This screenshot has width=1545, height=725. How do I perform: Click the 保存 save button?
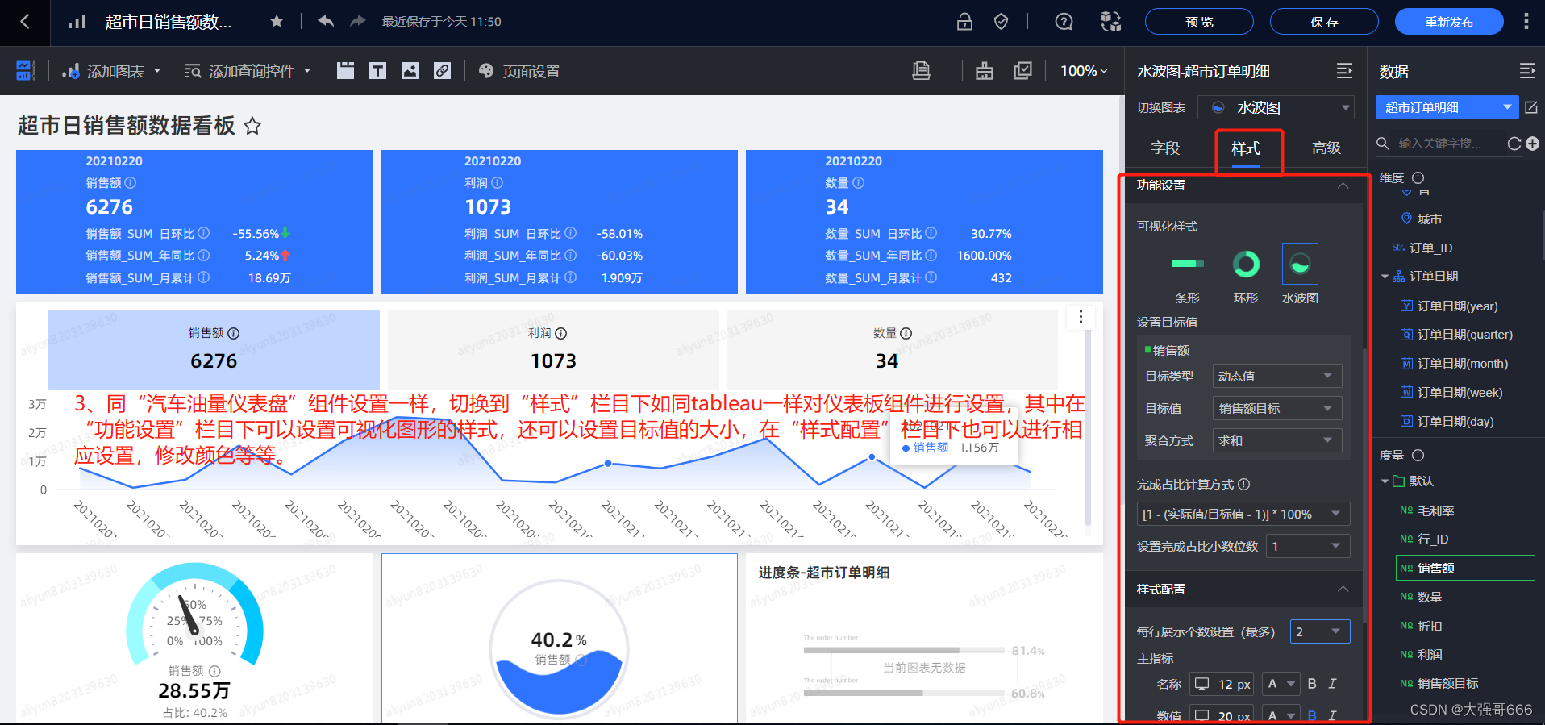click(x=1324, y=22)
